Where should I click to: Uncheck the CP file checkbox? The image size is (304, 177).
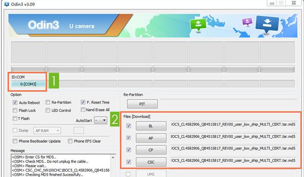[x=128, y=150]
